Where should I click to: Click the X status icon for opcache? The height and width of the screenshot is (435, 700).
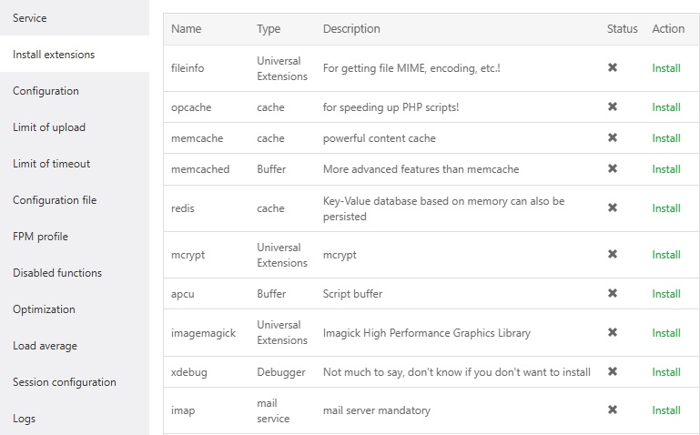(613, 107)
